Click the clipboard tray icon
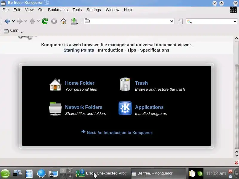Viewport: 239px width, 179px height. point(192,174)
